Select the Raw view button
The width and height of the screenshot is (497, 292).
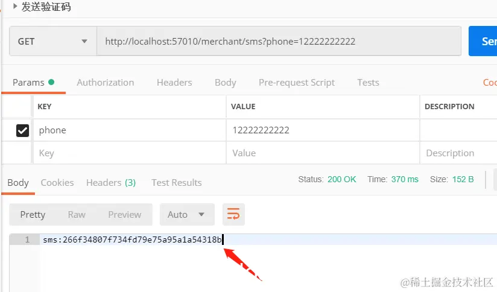(77, 215)
